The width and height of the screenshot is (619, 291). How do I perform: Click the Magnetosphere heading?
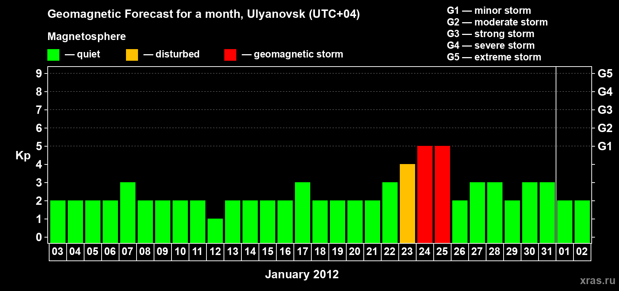[x=87, y=37]
